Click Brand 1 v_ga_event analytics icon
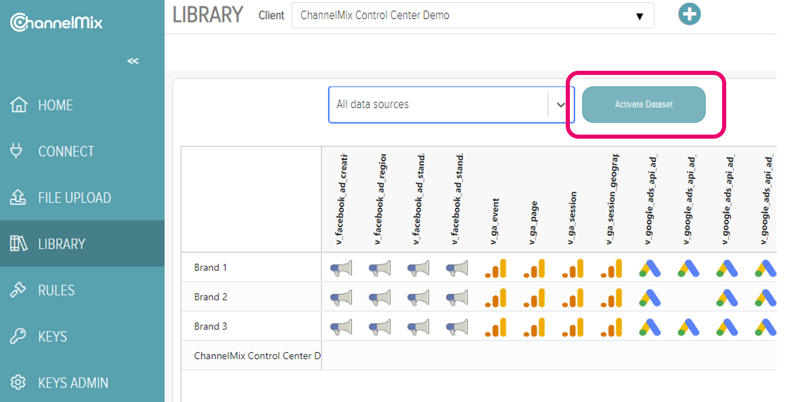 [495, 268]
